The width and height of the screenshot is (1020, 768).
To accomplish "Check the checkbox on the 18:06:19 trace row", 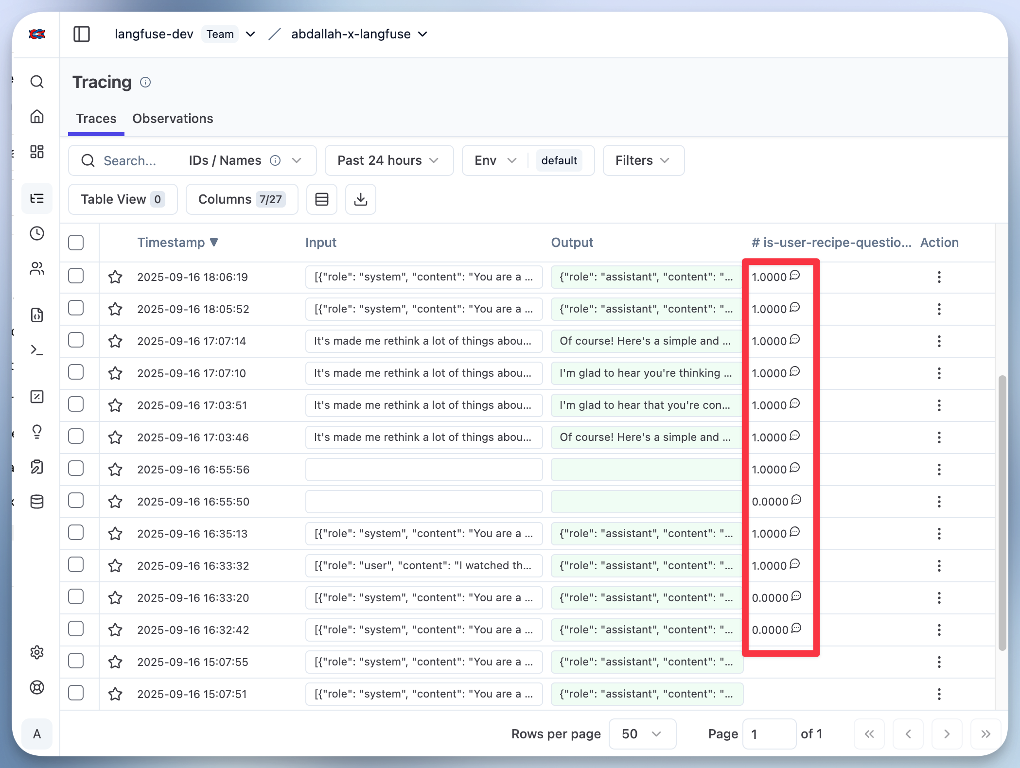I will 76,276.
